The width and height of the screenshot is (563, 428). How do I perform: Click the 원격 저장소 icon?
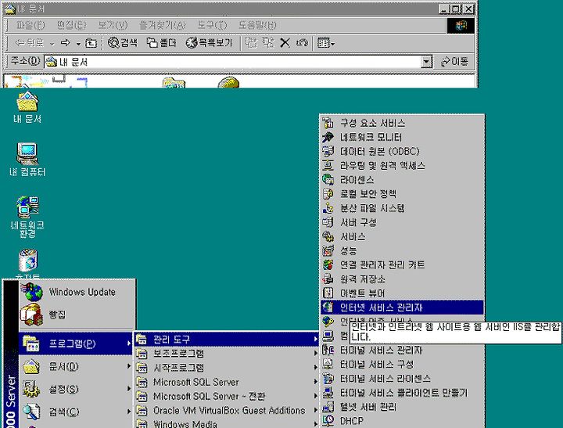328,279
